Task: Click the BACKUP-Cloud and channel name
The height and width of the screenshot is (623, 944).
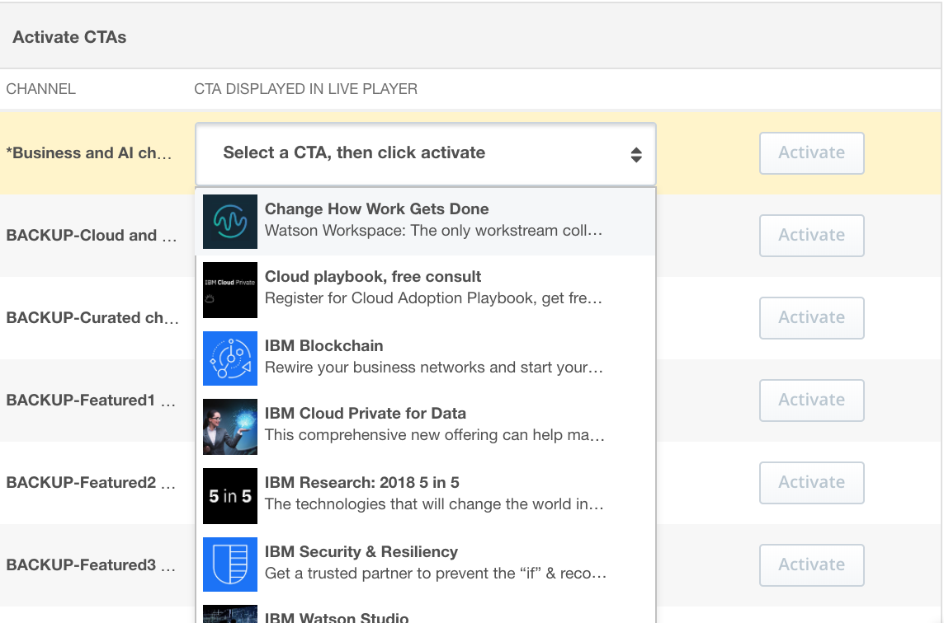Action: point(92,236)
